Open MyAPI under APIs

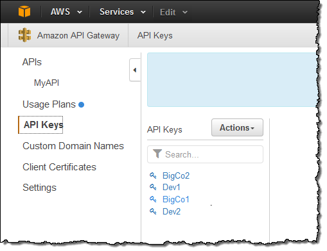coord(46,83)
